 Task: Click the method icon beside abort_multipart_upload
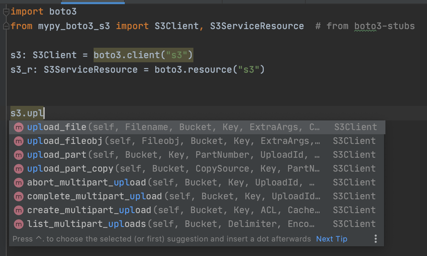[x=18, y=183]
